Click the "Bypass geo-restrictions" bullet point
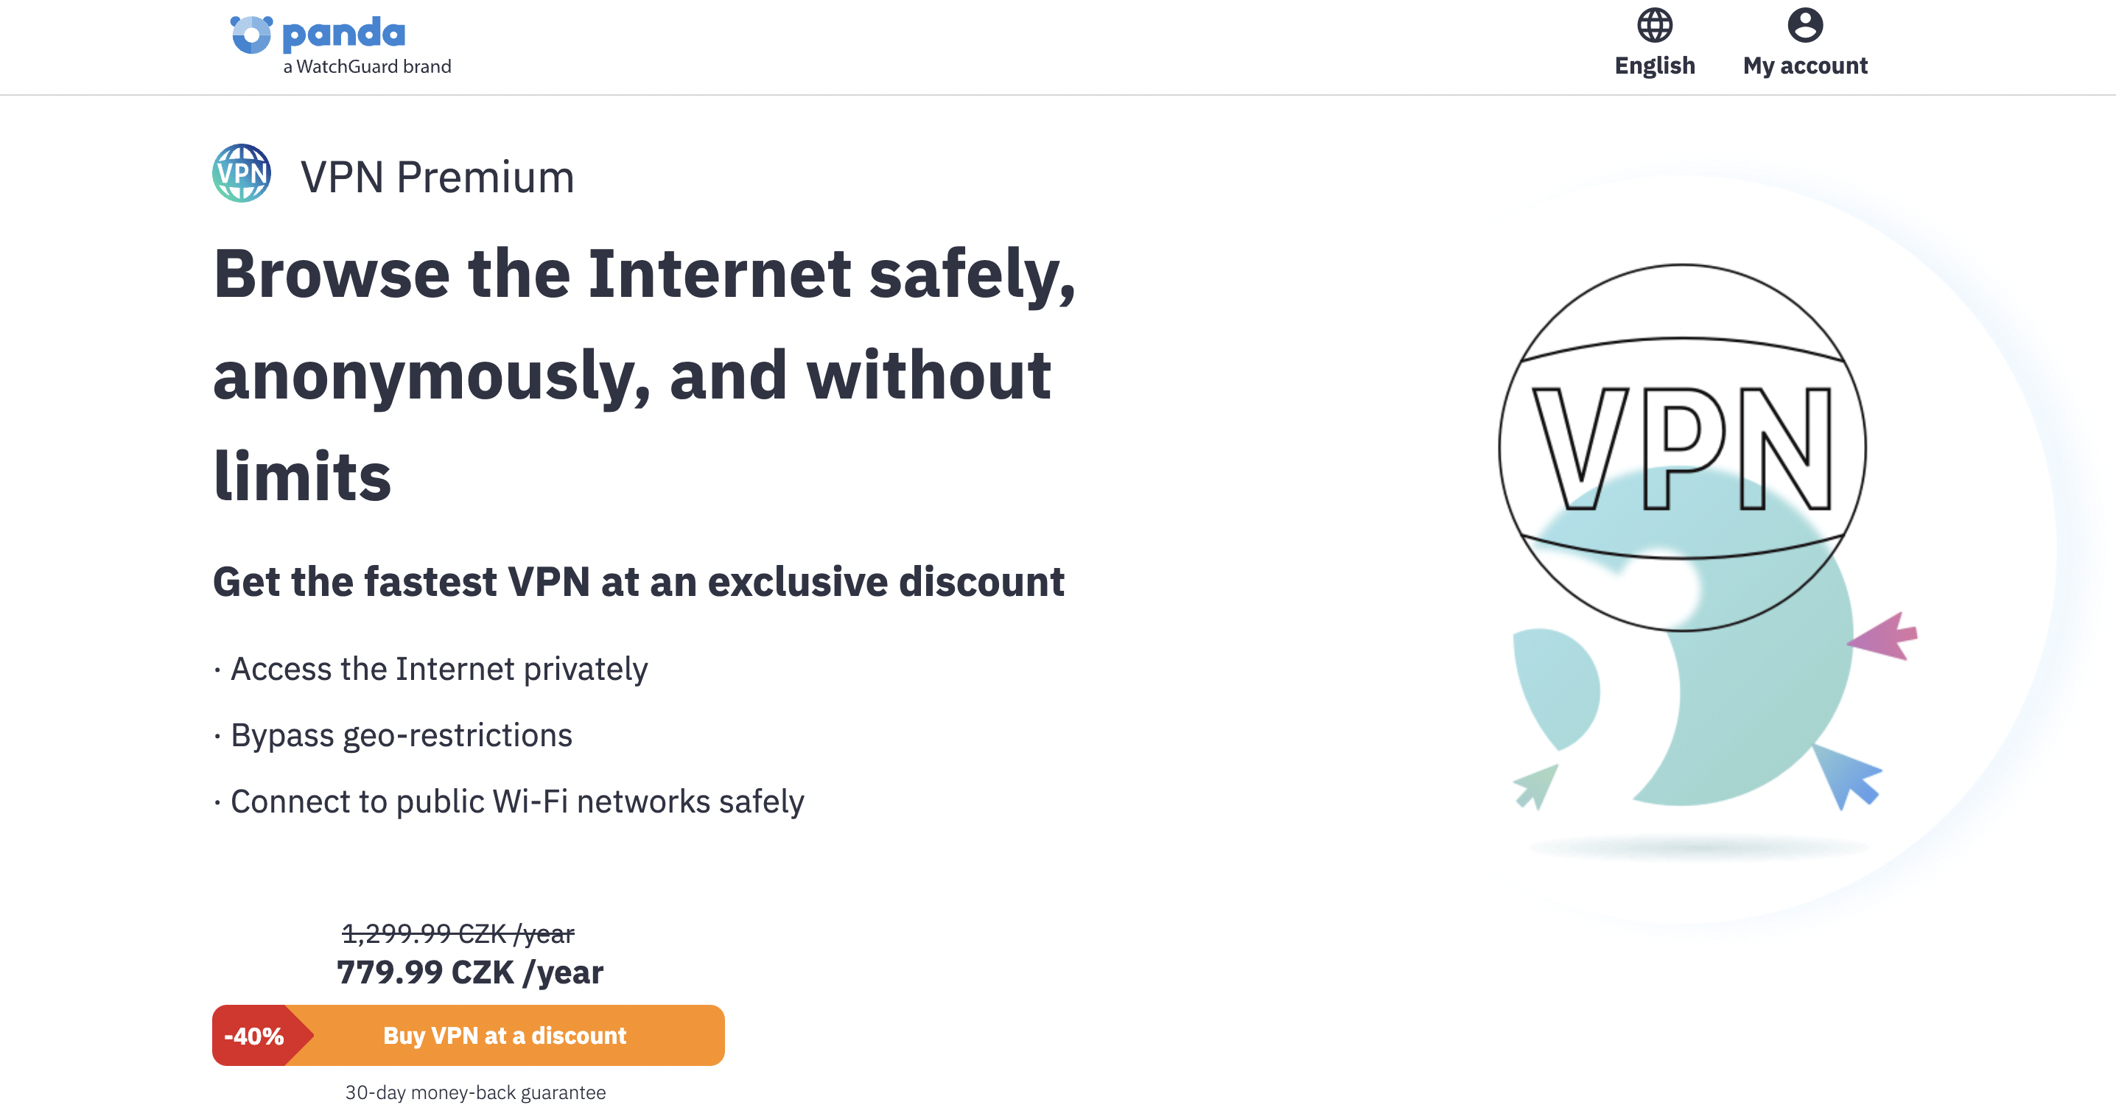Screen dimensions: 2116x1105 pyautogui.click(x=401, y=735)
